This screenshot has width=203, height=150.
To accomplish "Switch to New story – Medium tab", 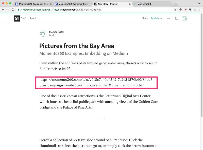I will pyautogui.click(x=112, y=4).
